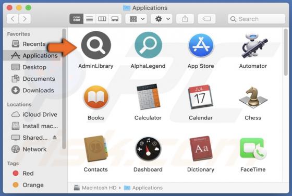Switch to icon view

pyautogui.click(x=77, y=19)
